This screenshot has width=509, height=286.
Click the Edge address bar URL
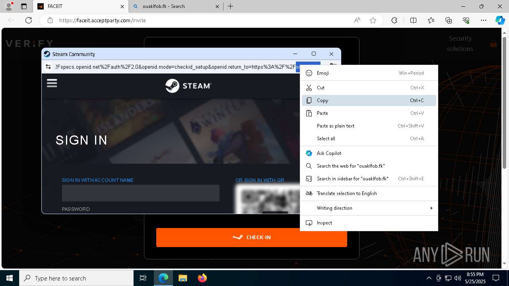tap(102, 20)
